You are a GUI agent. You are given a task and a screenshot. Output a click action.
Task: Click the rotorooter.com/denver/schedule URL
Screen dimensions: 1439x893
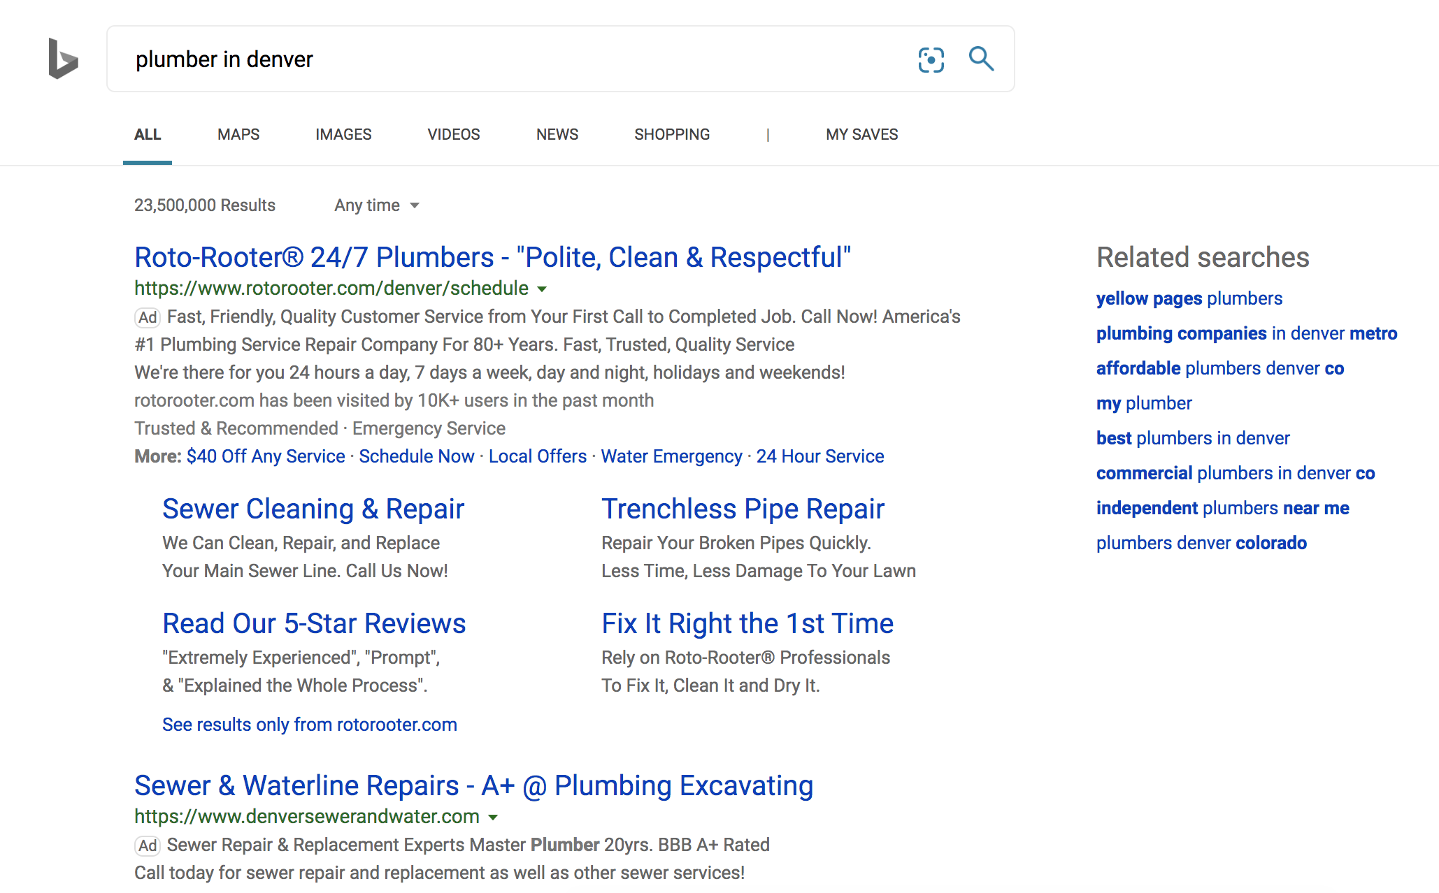click(x=331, y=288)
